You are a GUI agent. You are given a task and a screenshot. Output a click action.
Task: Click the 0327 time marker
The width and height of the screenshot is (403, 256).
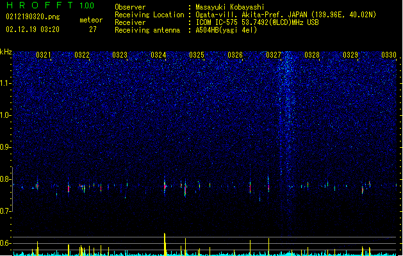point(274,55)
